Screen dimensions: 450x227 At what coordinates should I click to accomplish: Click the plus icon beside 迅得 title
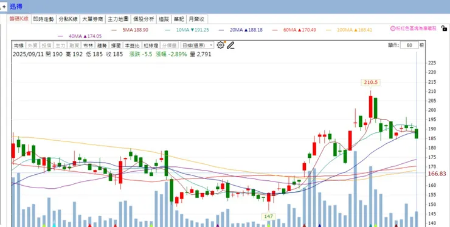pyautogui.click(x=4, y=6)
